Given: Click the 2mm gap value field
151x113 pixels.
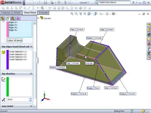Looking at the screenshot, I should (18, 100).
